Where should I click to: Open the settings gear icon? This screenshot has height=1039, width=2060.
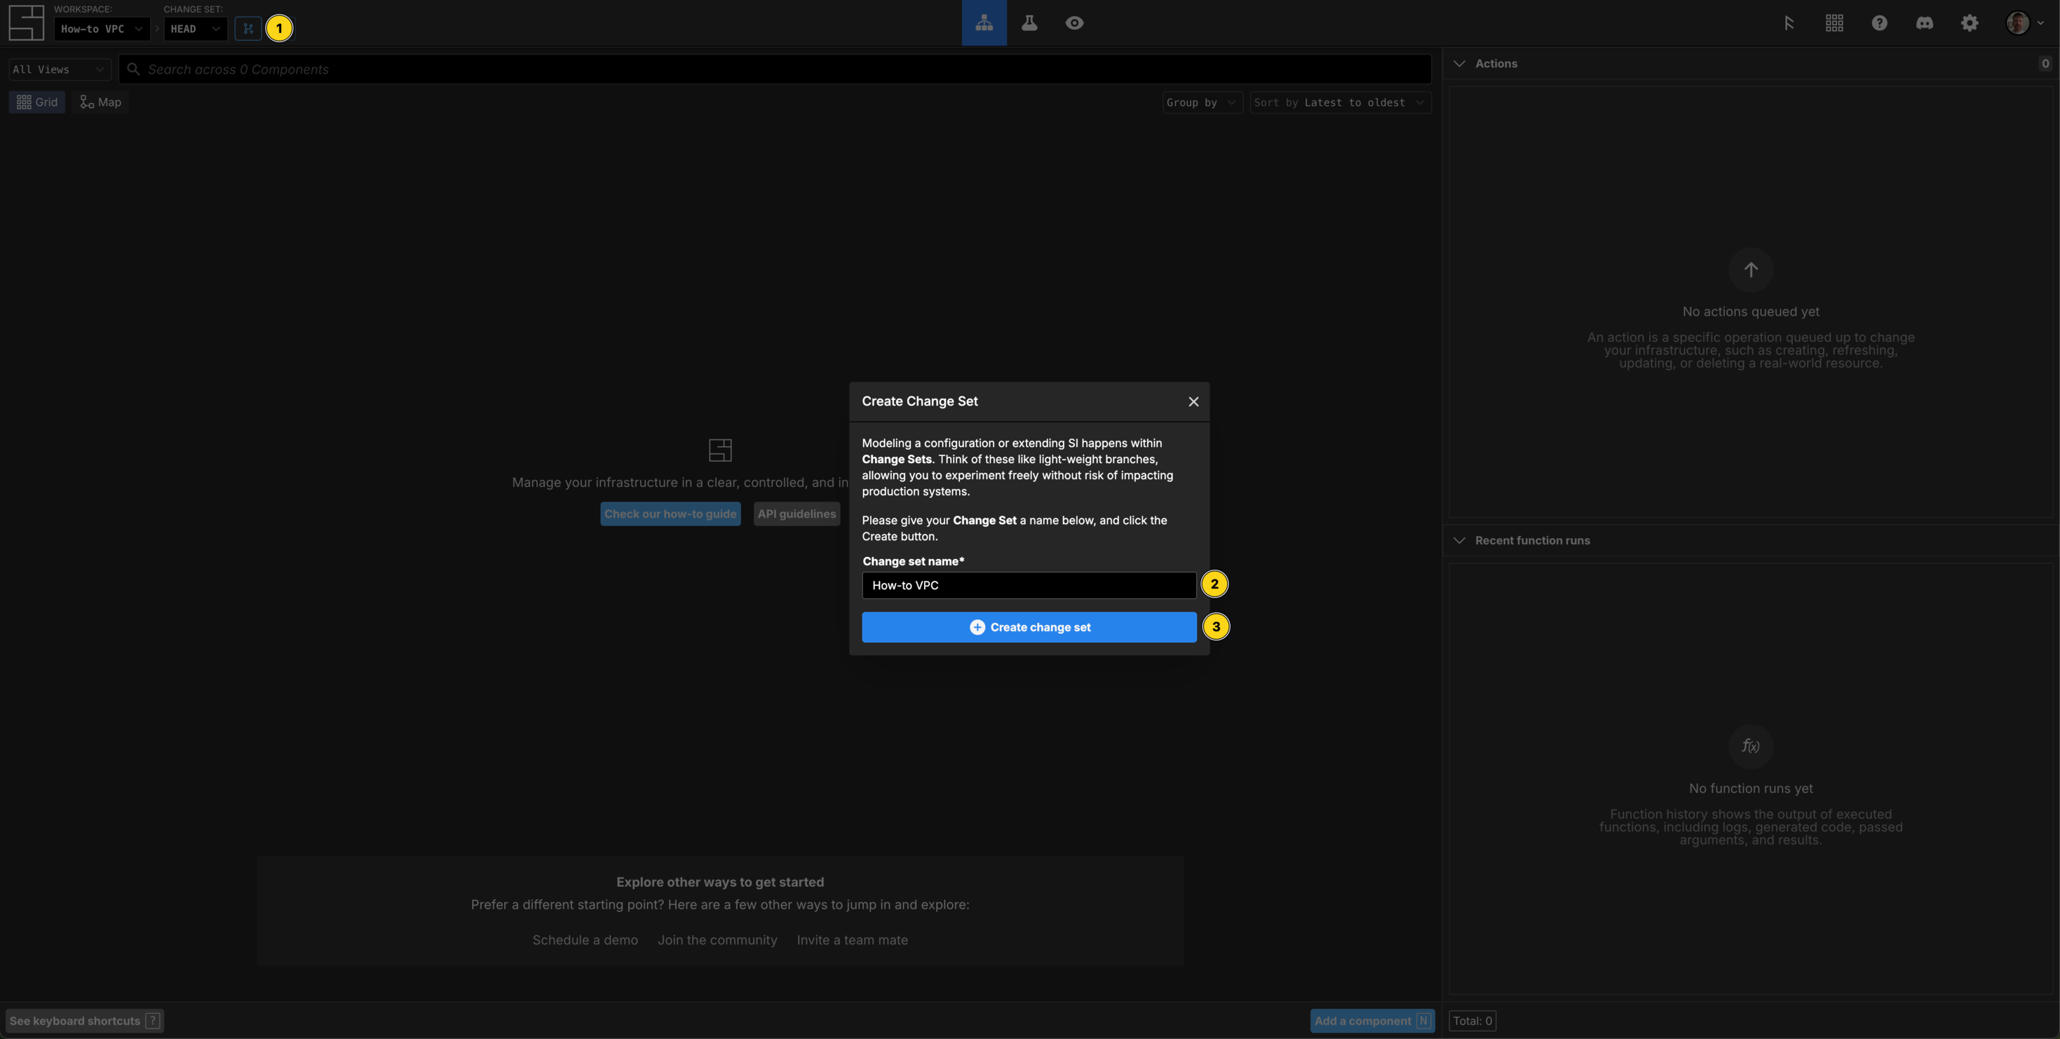(x=1970, y=23)
